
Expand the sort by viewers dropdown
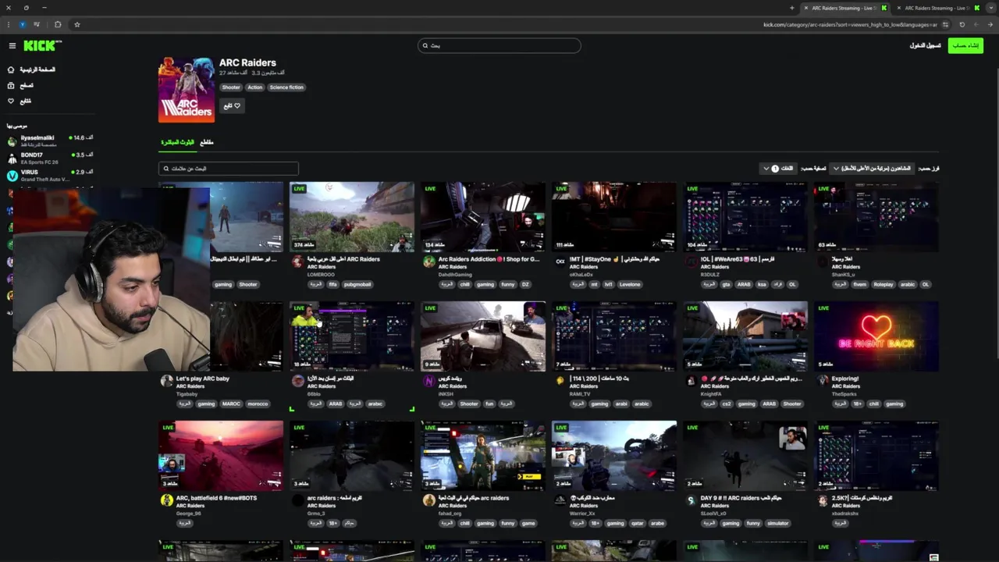pos(873,169)
